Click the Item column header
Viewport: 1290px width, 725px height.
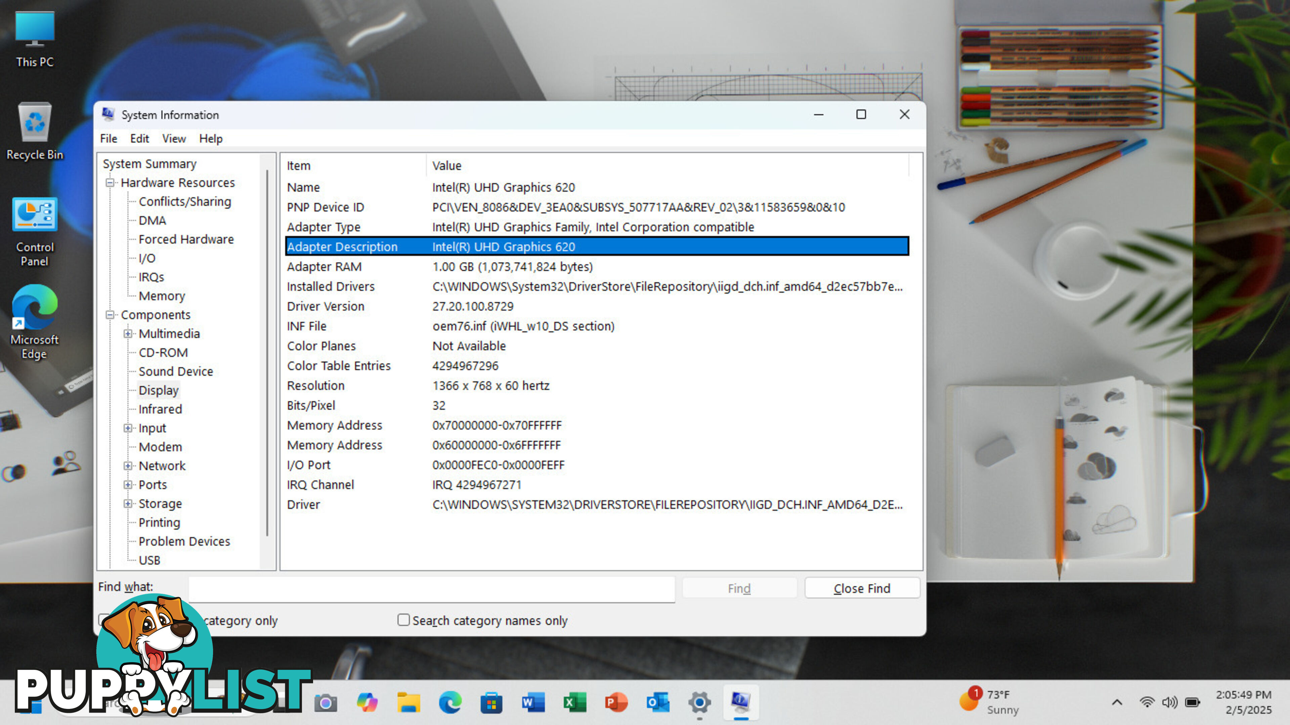(x=353, y=166)
